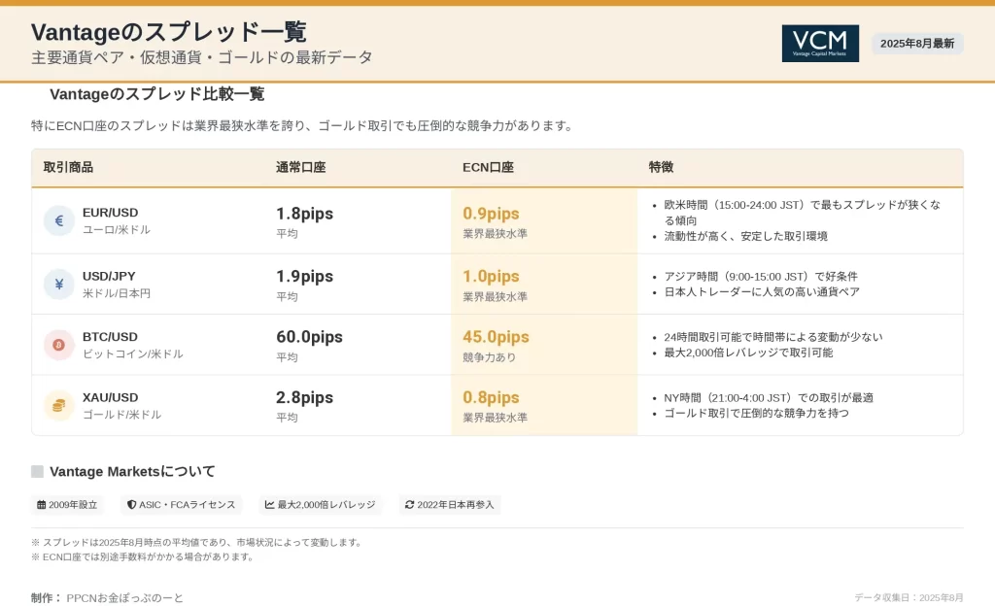995x606 pixels.
Task: Click the ECN口座では別途手数料 footnote
Action: click(x=144, y=557)
